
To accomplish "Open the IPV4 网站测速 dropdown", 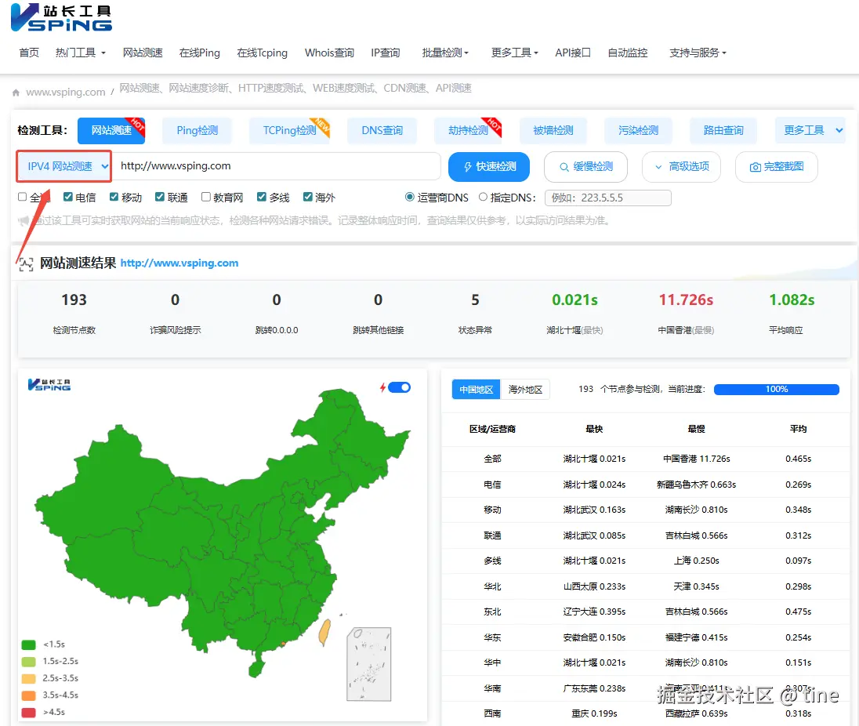I will (x=64, y=166).
